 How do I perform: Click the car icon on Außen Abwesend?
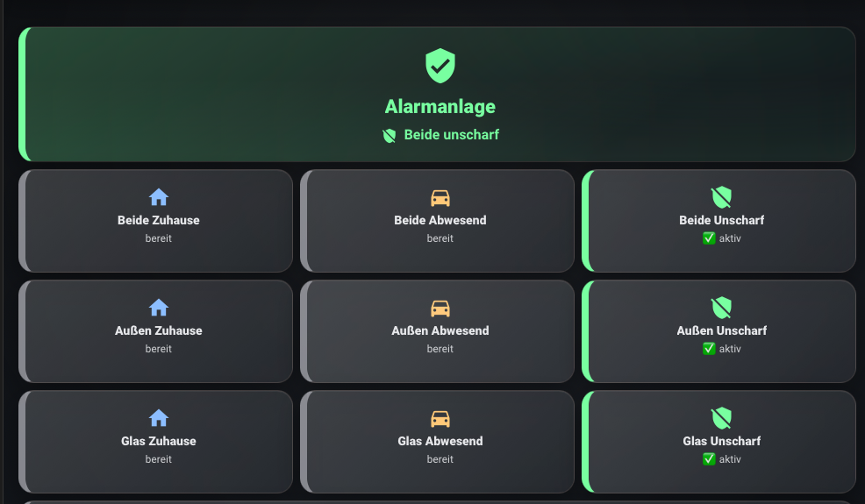pos(440,308)
